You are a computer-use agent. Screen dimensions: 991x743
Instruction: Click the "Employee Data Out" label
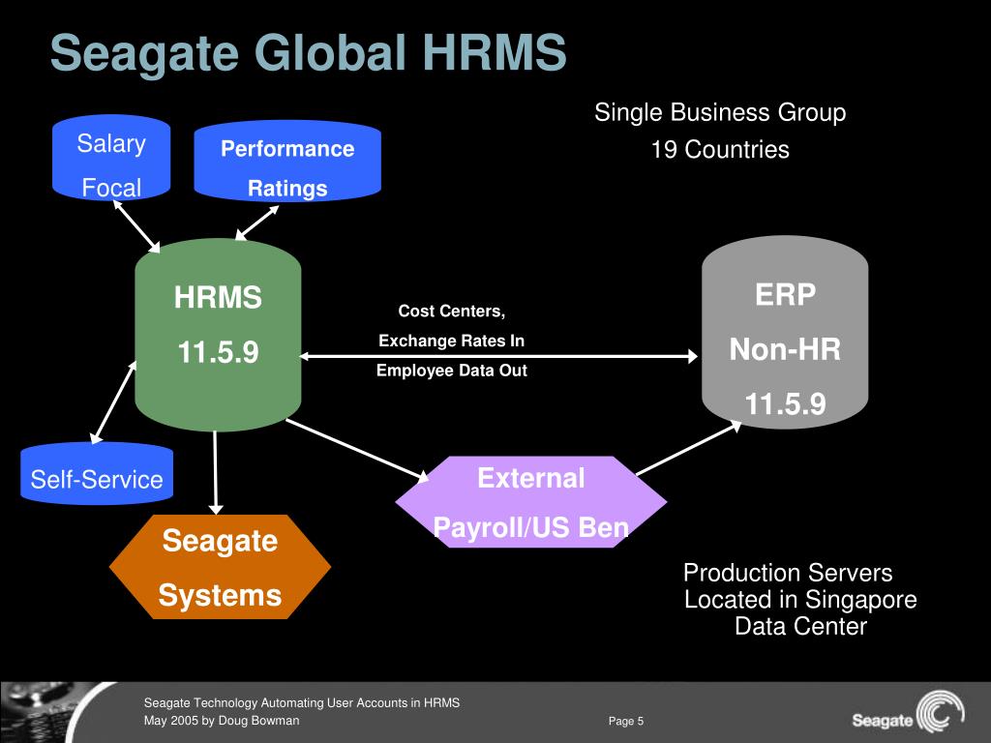click(452, 371)
